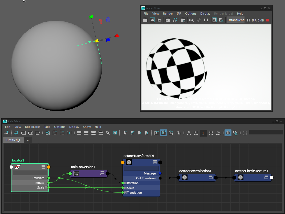This screenshot has height=214, width=285.
Task: Open the Bookmarks menu in Node Editor
Action: (x=32, y=127)
